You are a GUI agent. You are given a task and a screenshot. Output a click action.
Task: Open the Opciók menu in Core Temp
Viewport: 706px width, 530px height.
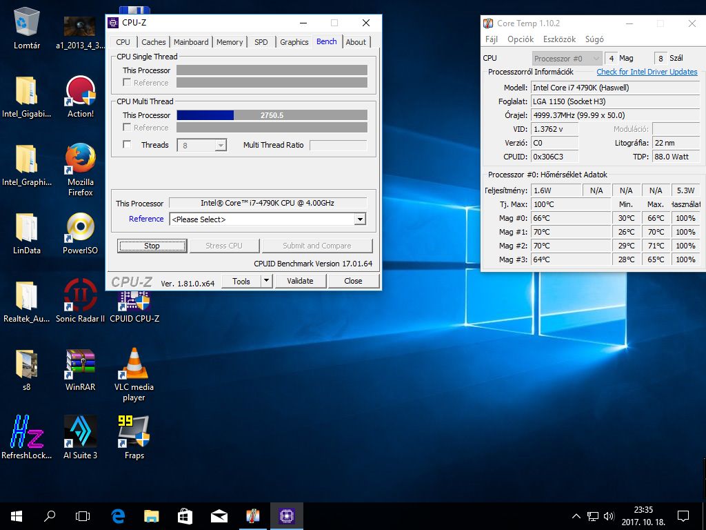pyautogui.click(x=521, y=39)
